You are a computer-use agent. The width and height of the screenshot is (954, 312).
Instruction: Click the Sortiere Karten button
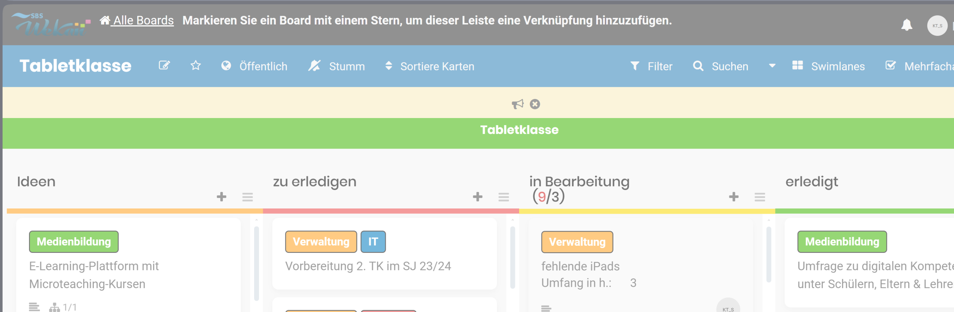(x=430, y=66)
